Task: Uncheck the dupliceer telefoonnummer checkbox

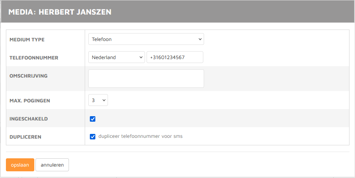Action: pyautogui.click(x=93, y=137)
